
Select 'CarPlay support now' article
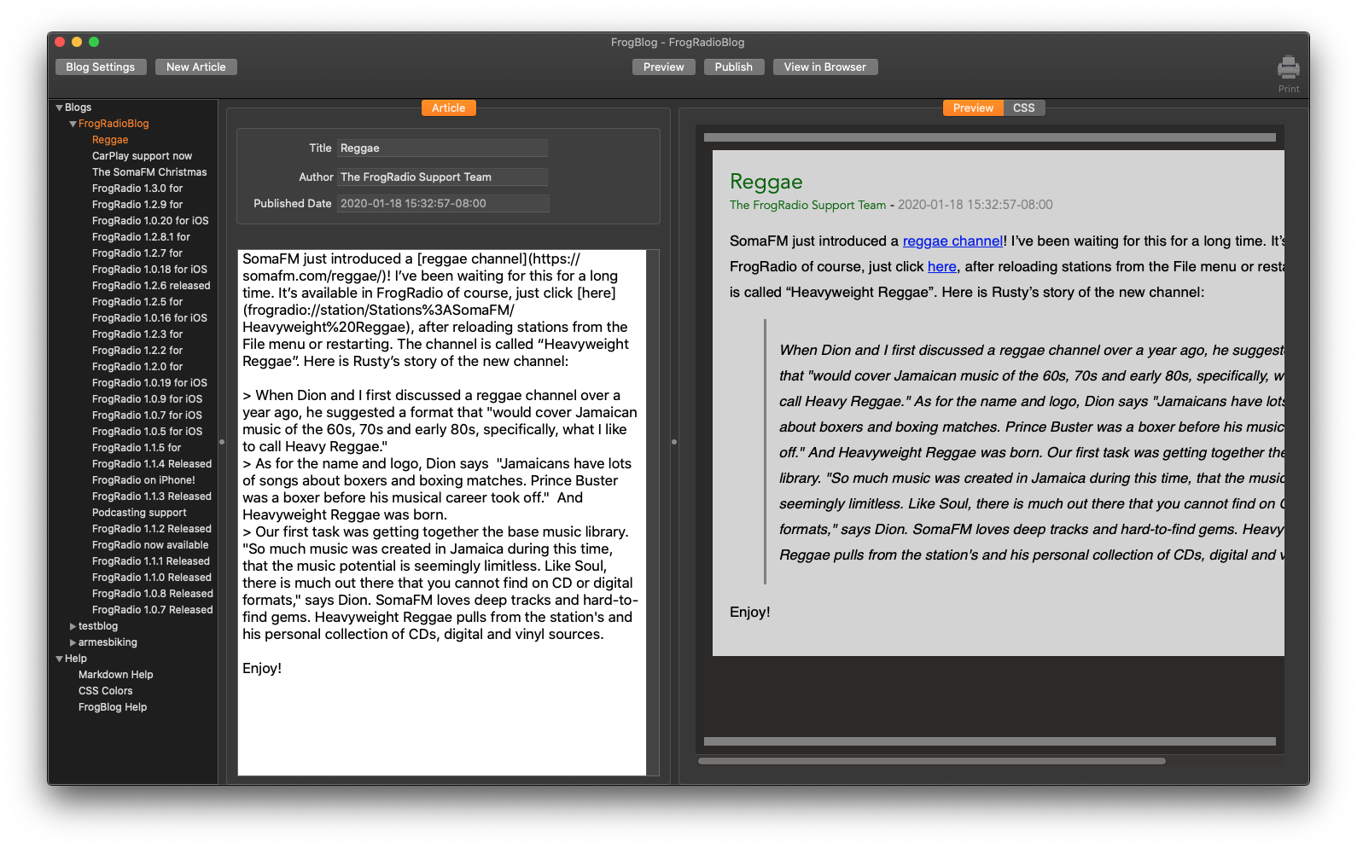point(142,156)
